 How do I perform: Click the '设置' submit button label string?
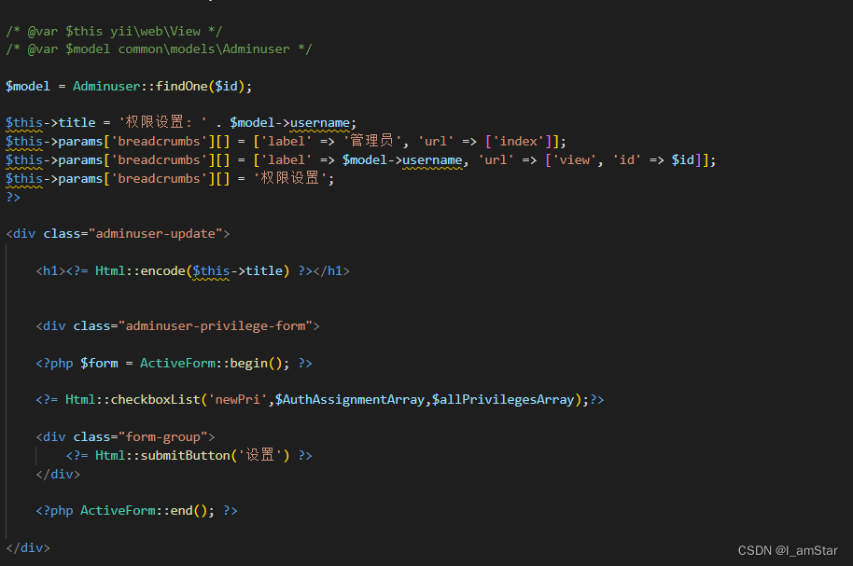click(x=260, y=455)
